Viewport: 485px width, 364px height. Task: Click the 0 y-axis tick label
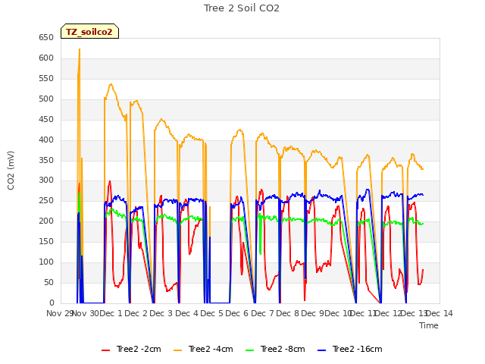click(52, 303)
